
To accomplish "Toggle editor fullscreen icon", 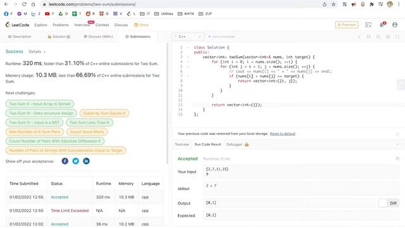I will click(397, 37).
